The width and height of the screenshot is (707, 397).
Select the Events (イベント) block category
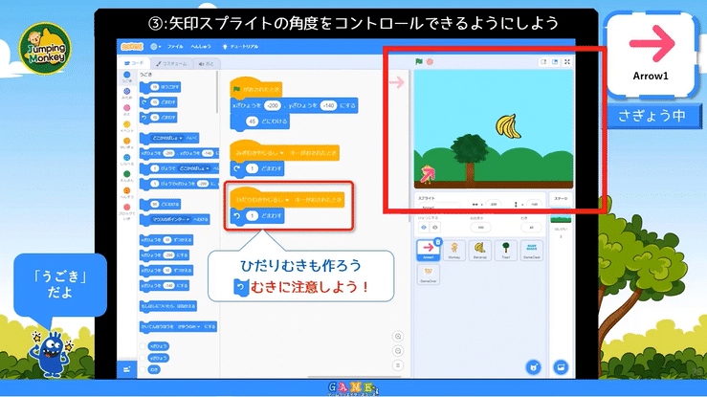point(126,126)
